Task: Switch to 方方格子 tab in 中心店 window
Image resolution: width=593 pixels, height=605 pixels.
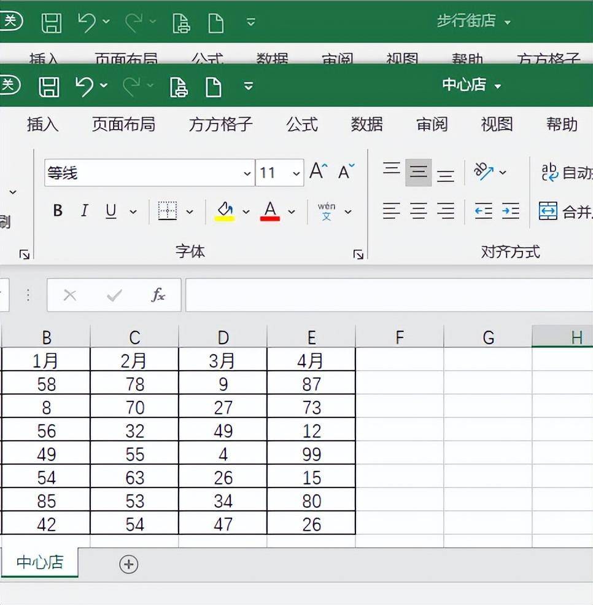Action: click(220, 124)
